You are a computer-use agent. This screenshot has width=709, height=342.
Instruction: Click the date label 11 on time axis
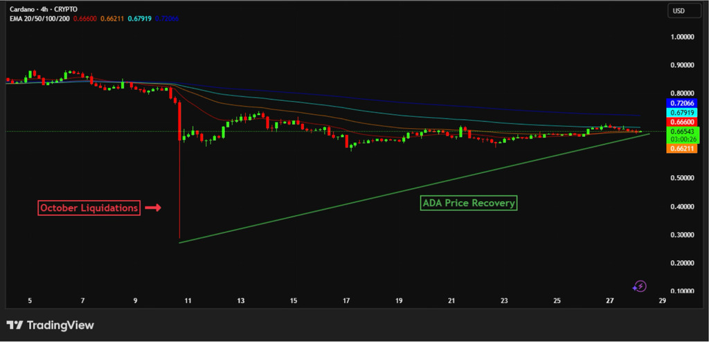point(188,301)
